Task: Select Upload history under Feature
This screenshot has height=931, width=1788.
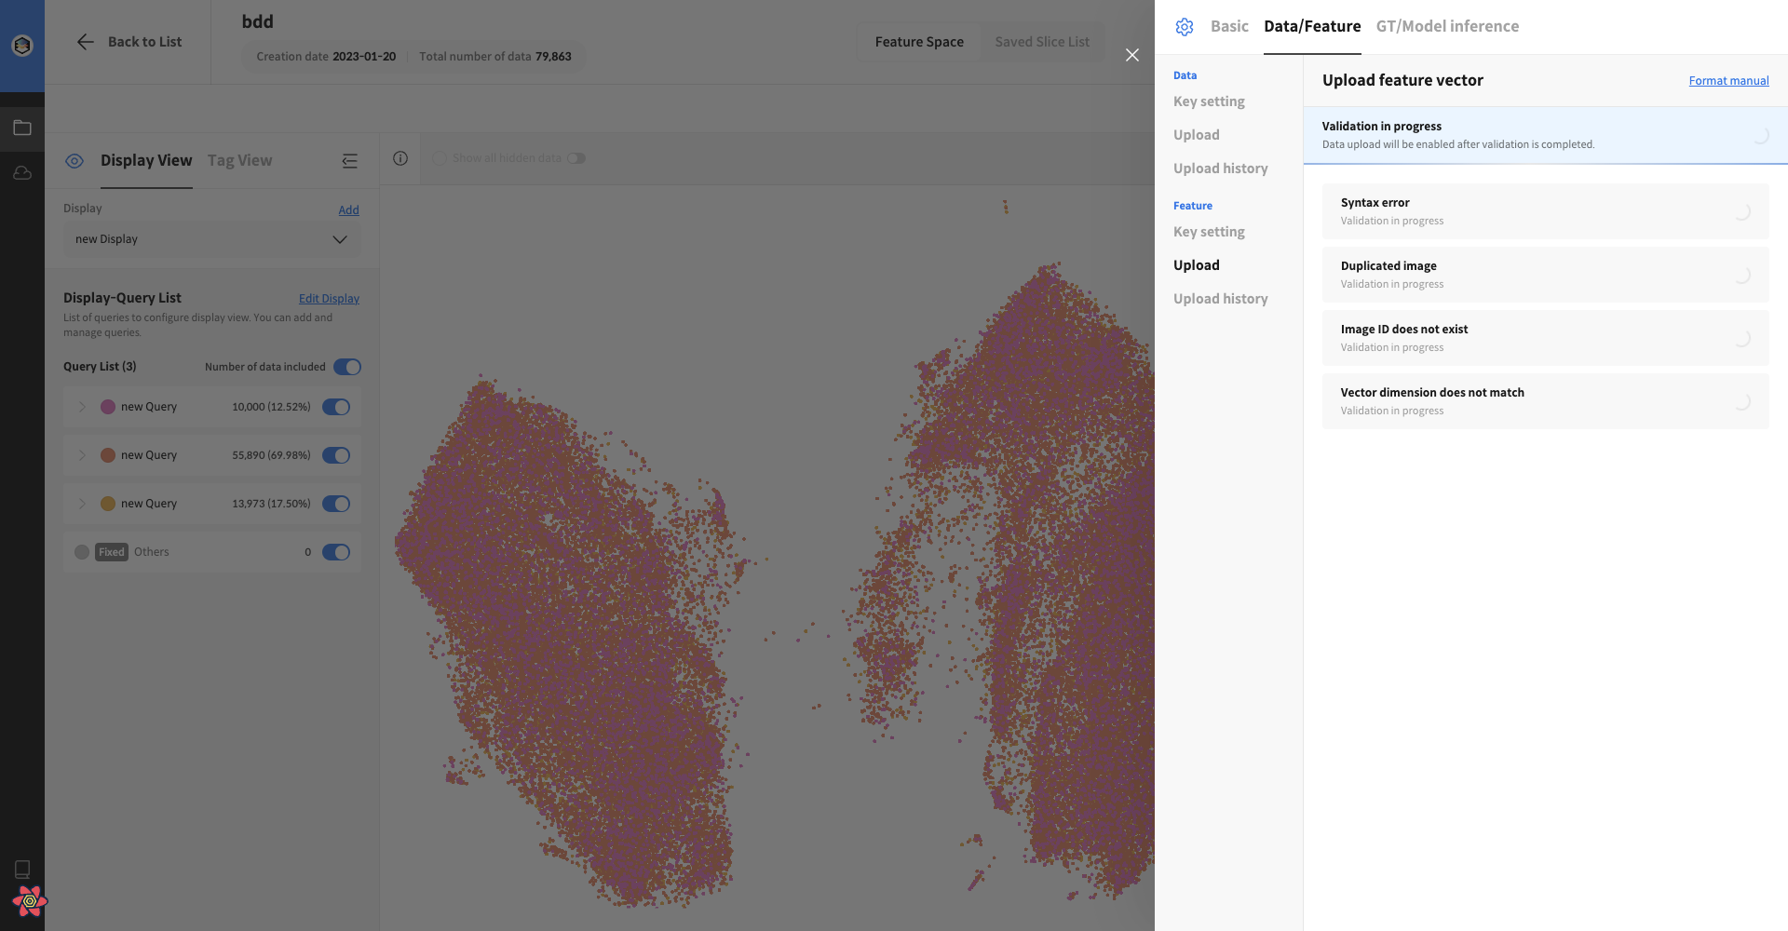Action: [1221, 299]
